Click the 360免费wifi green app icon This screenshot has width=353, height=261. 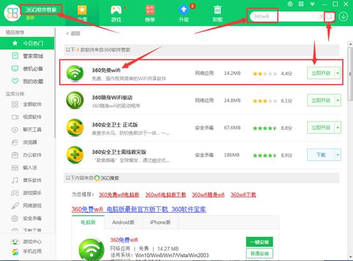click(x=75, y=73)
